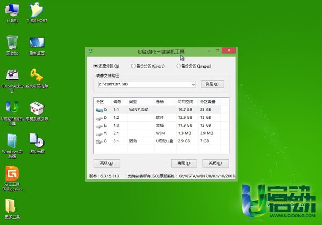Click partition number 2:1 cell

coord(116,133)
